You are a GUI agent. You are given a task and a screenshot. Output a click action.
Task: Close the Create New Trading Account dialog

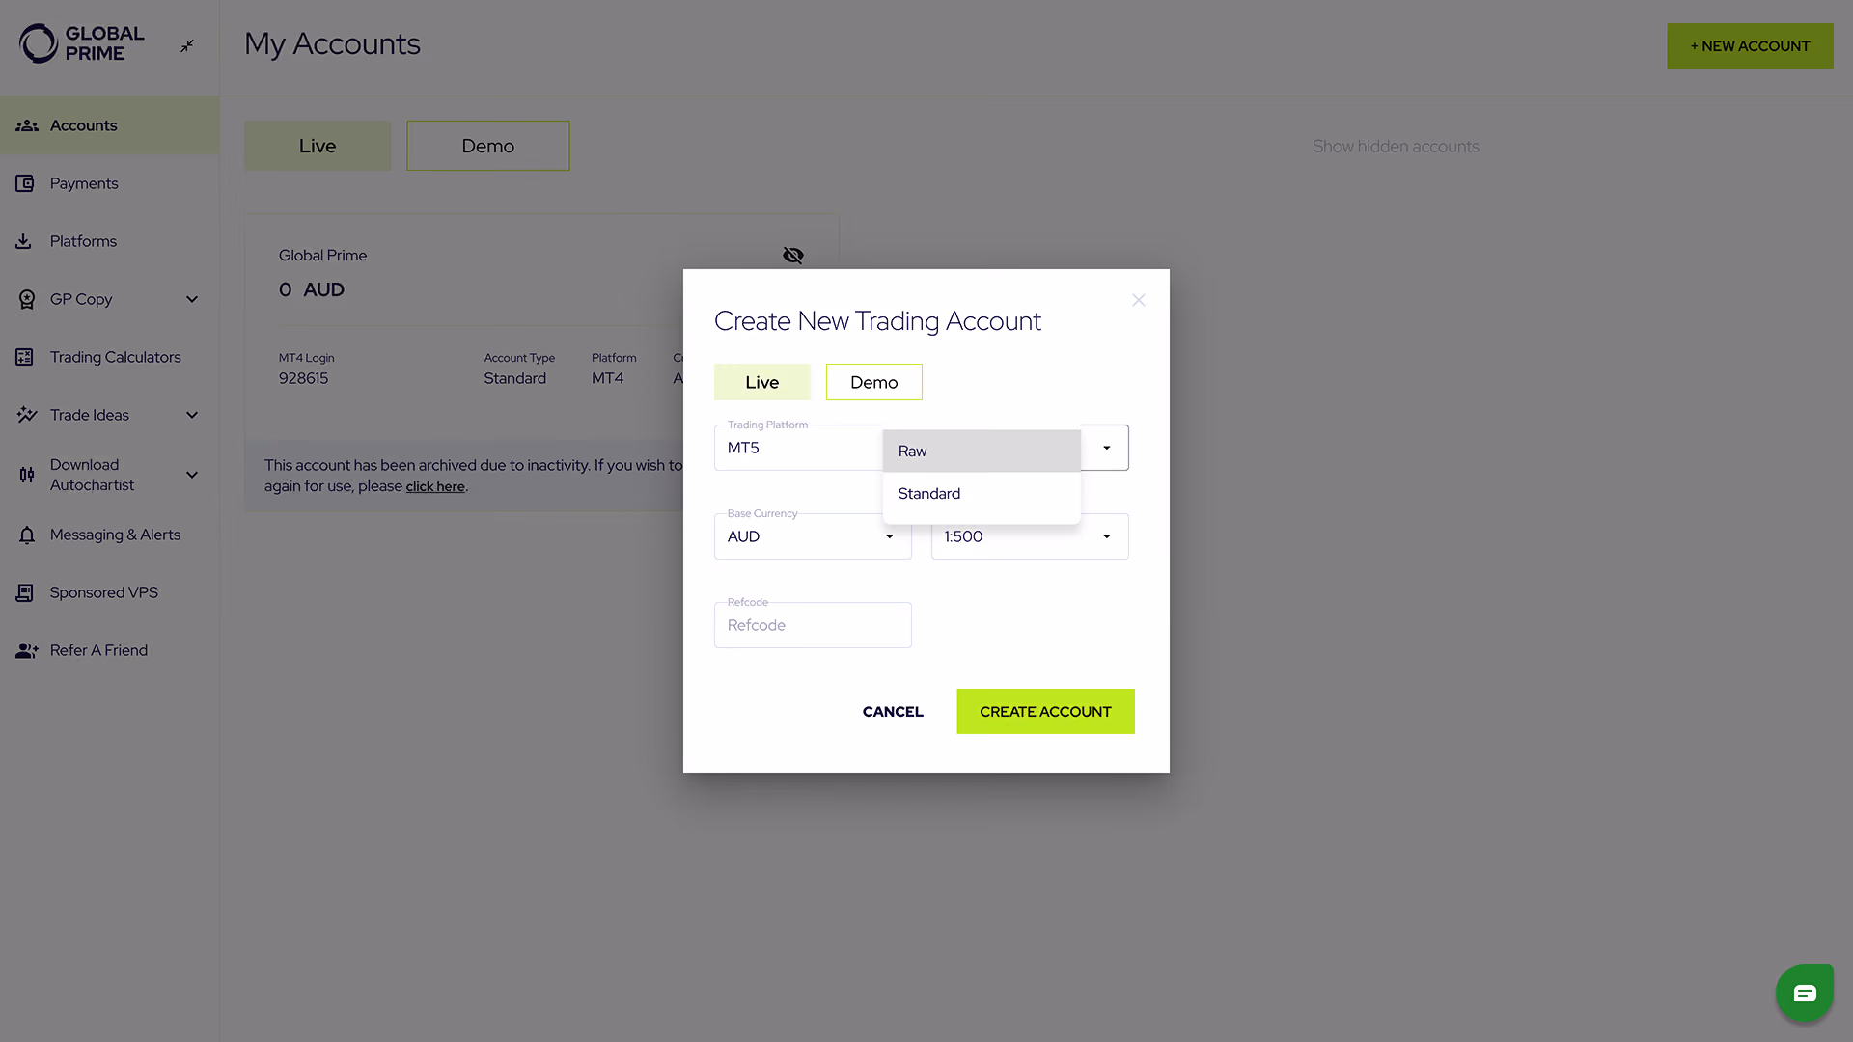(1139, 300)
